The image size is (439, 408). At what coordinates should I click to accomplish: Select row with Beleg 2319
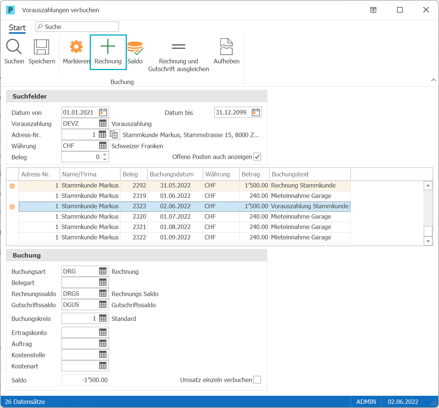coord(185,196)
